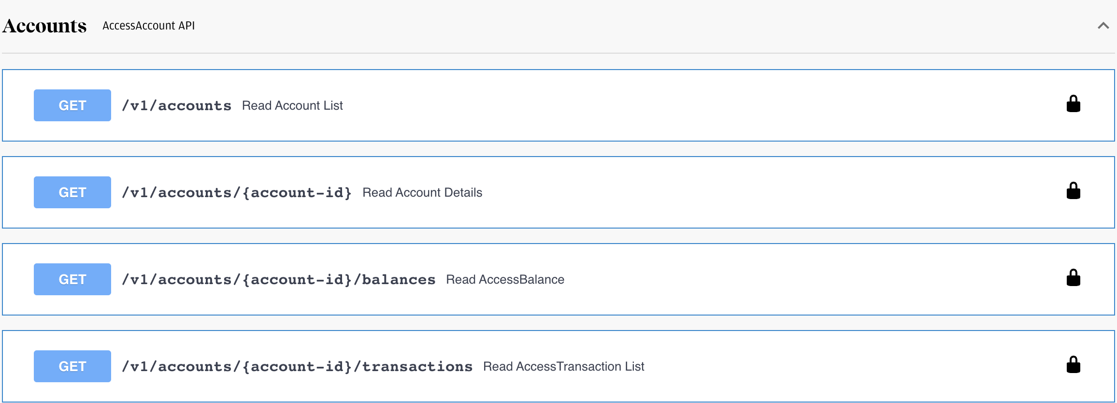Open the /v1/accounts/{account-id}/balances path

(x=278, y=280)
